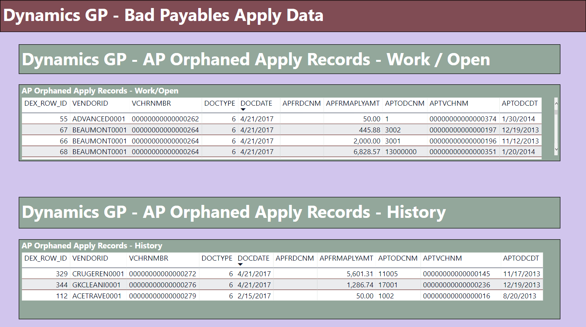Viewport: 586px width, 327px height.
Task: Click DEX_ROW_ID cell 344
Action: click(x=62, y=285)
